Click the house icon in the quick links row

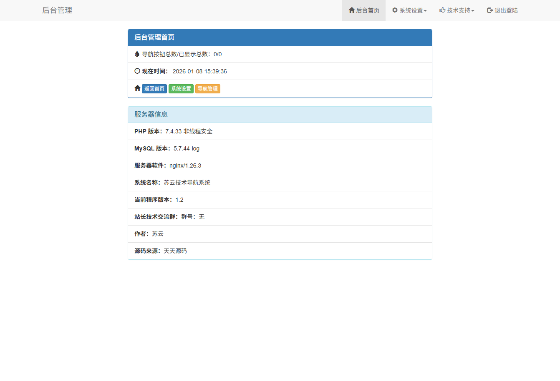point(137,88)
